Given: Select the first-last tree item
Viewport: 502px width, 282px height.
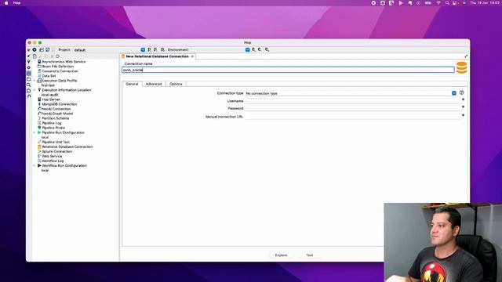Looking at the screenshot, I should point(48,85).
